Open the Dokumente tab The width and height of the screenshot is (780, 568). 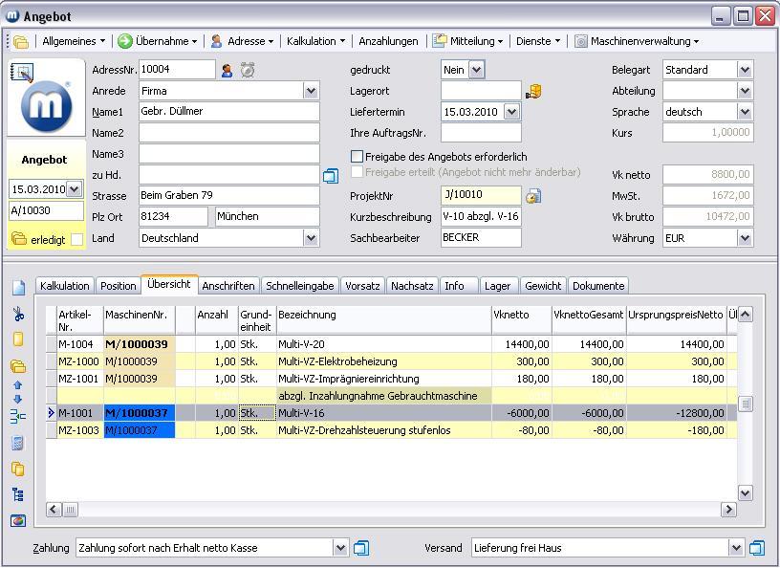tap(597, 285)
